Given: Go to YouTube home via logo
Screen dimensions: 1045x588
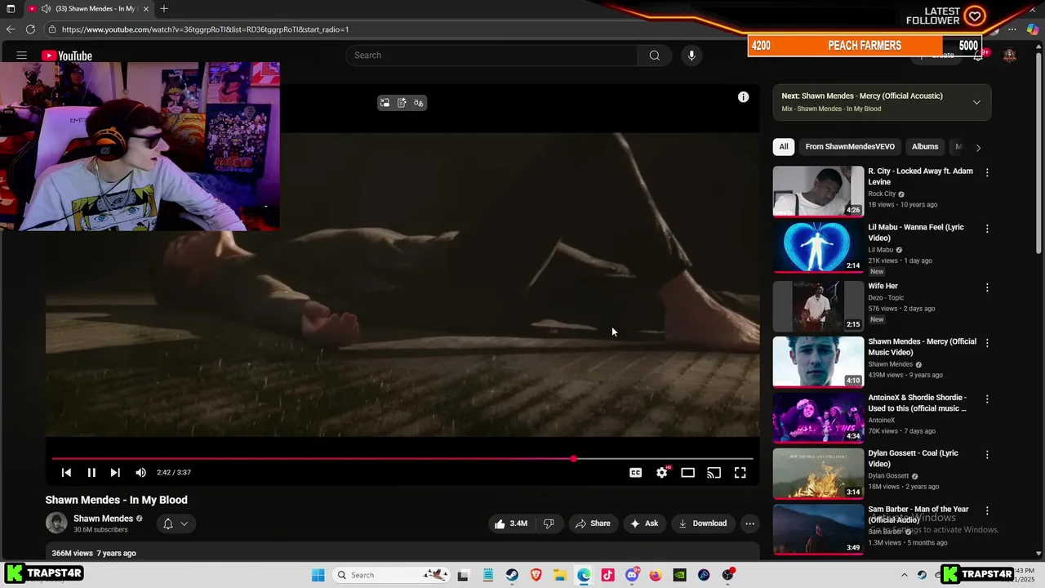Looking at the screenshot, I should tap(67, 56).
